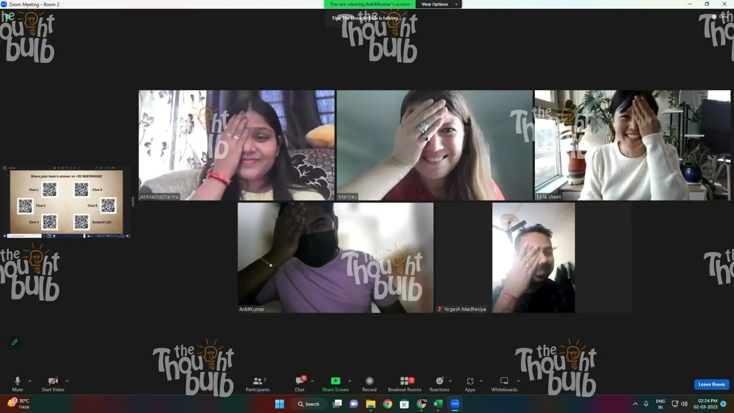Start Video in the meeting
The height and width of the screenshot is (413, 734).
(53, 384)
